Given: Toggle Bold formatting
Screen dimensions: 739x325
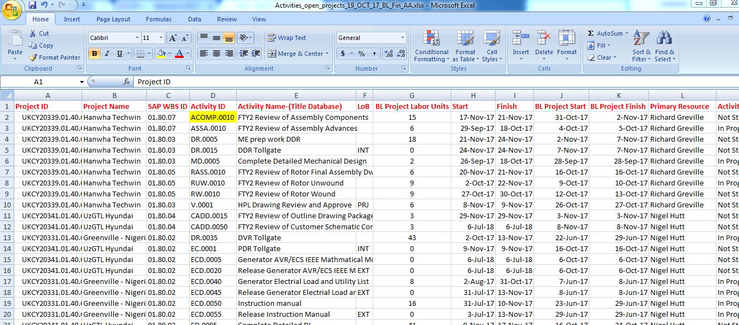Looking at the screenshot, I should coord(94,54).
